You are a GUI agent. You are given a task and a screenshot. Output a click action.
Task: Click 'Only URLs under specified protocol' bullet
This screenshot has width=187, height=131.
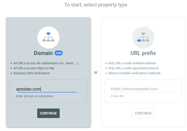tap(133, 68)
